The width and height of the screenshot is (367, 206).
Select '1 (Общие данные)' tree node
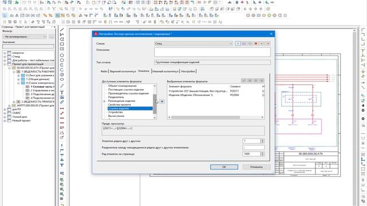(38, 79)
